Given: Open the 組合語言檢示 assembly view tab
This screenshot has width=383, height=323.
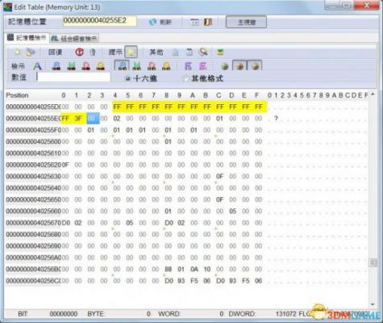Looking at the screenshot, I should click(x=74, y=39).
